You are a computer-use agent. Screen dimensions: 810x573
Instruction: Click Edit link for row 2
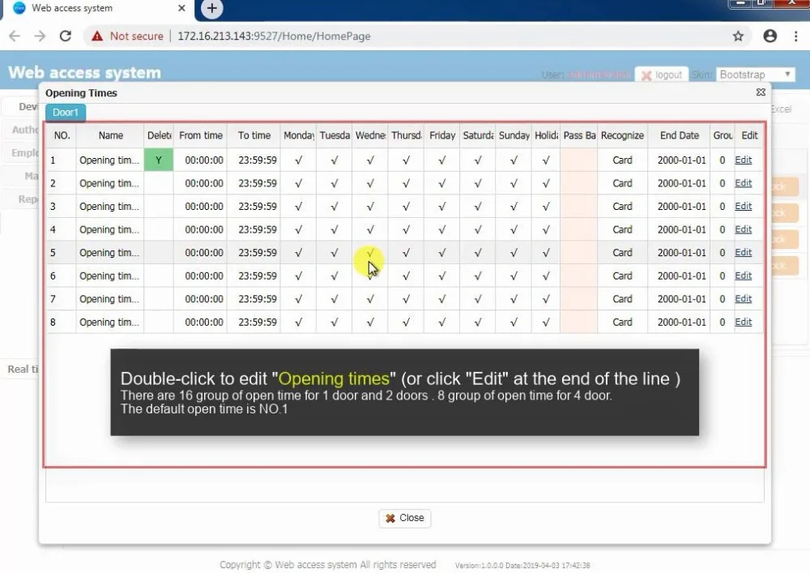(x=743, y=183)
